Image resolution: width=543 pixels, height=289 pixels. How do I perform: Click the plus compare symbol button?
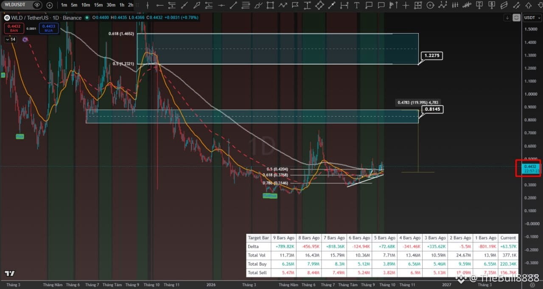tap(50, 5)
